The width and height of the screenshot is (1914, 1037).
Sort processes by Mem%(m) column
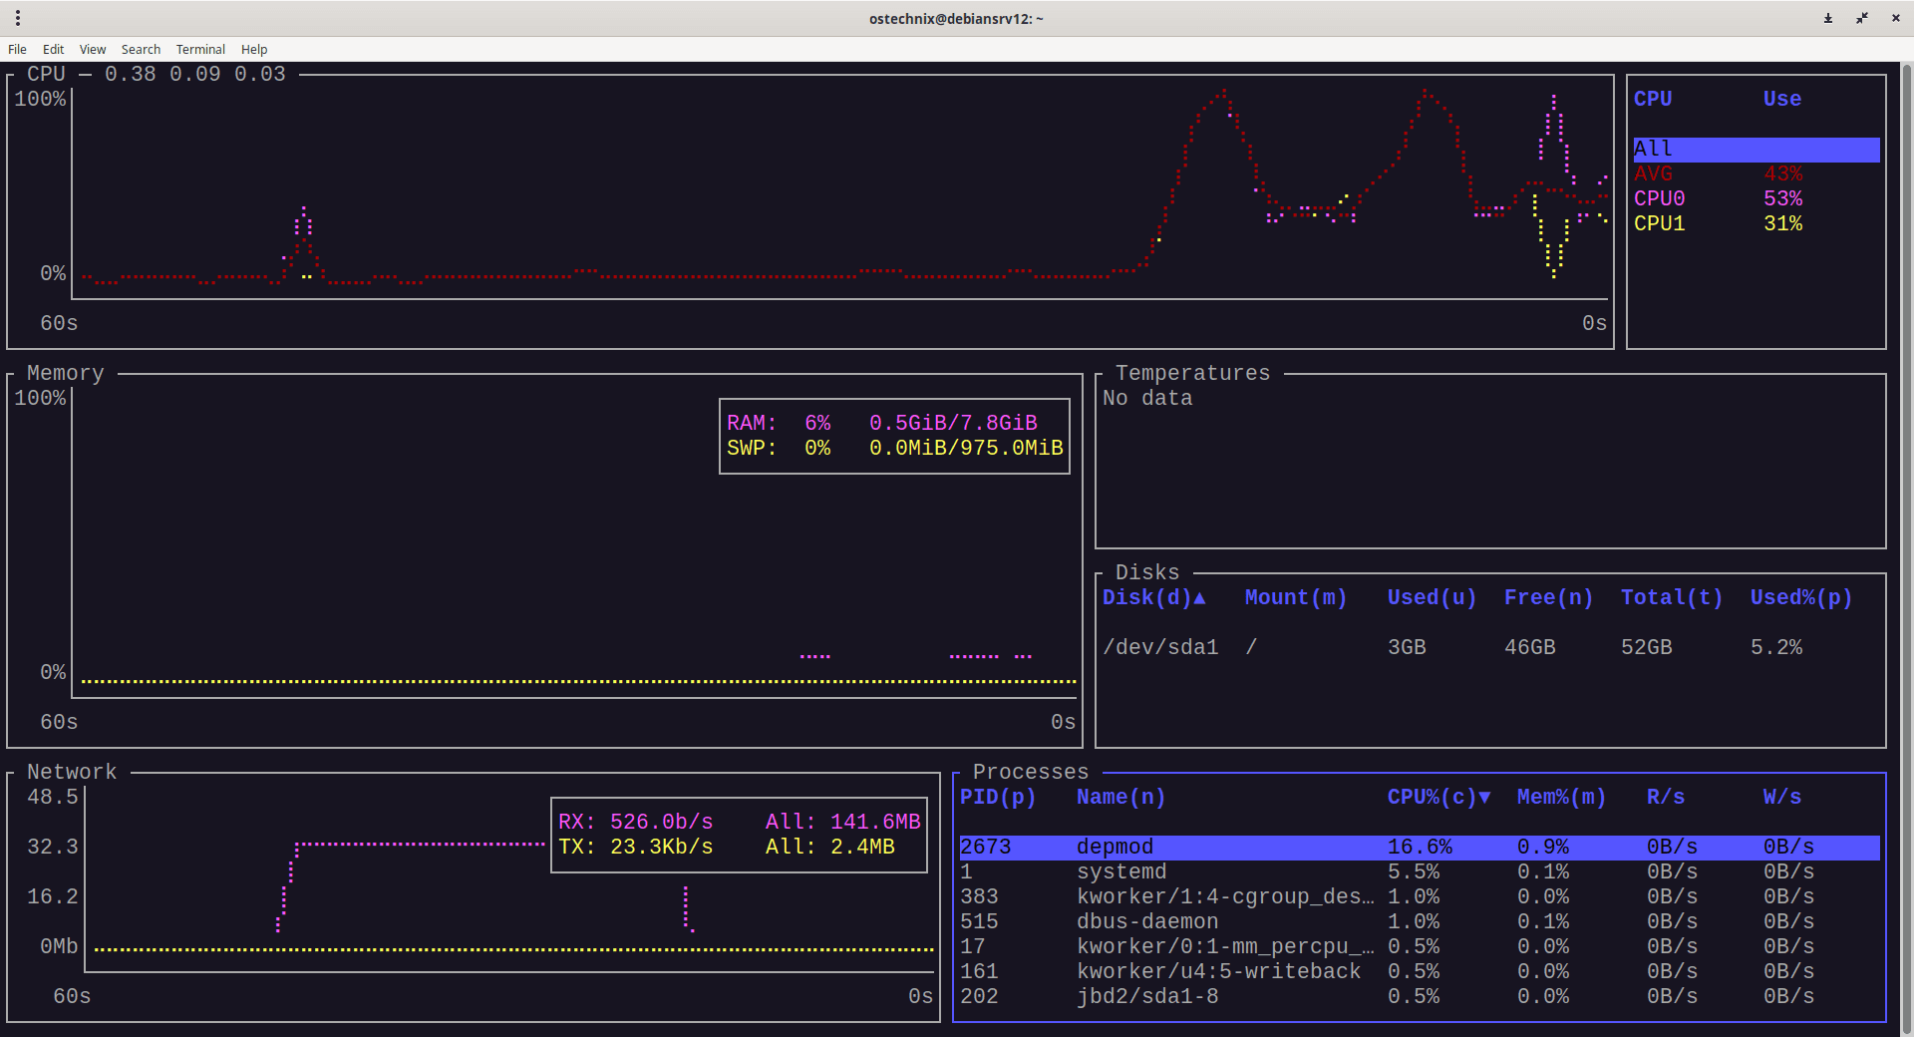point(1560,797)
